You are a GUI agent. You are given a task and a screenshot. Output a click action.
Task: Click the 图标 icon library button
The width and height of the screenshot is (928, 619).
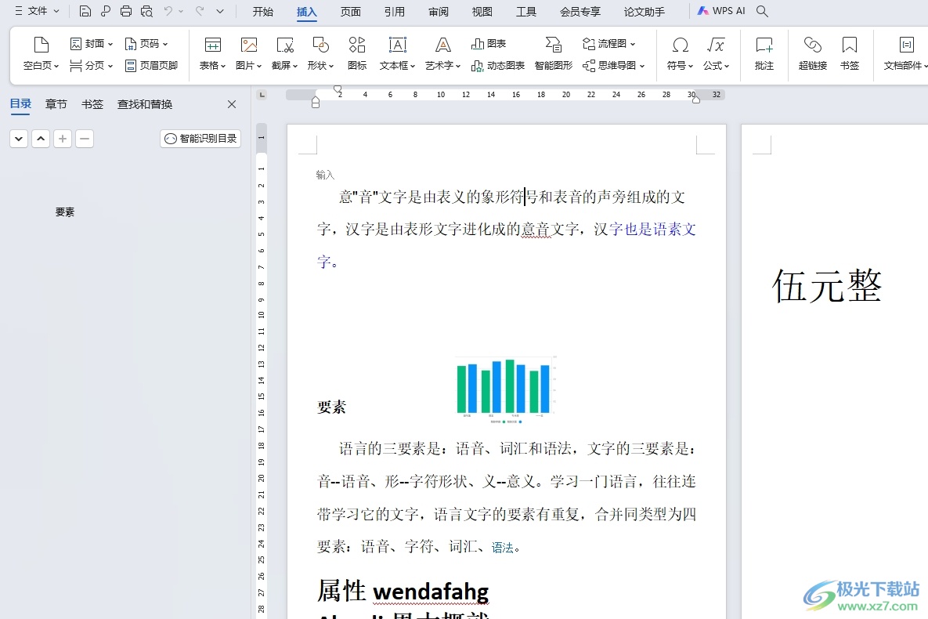[357, 53]
